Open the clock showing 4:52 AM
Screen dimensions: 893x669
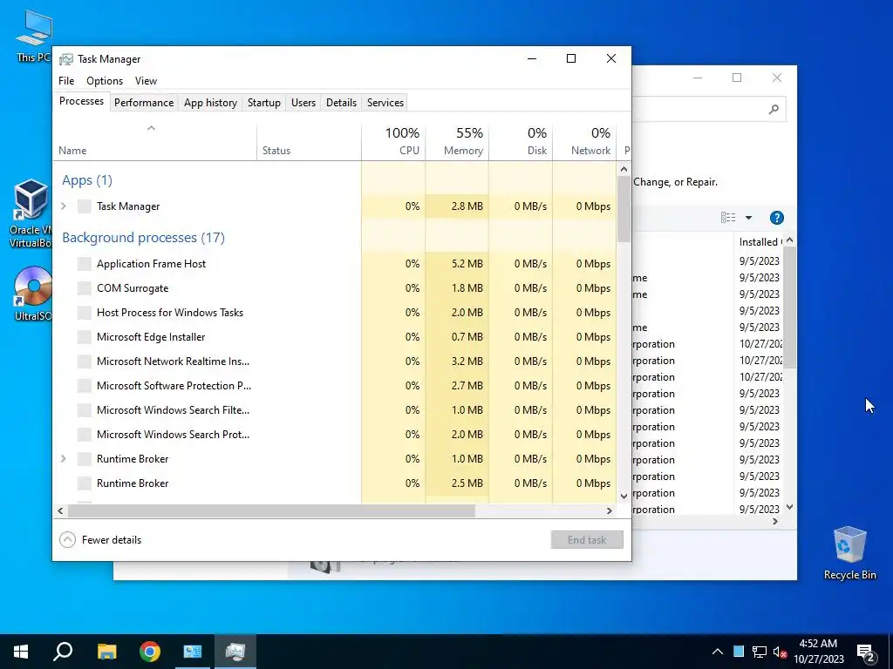(x=818, y=652)
